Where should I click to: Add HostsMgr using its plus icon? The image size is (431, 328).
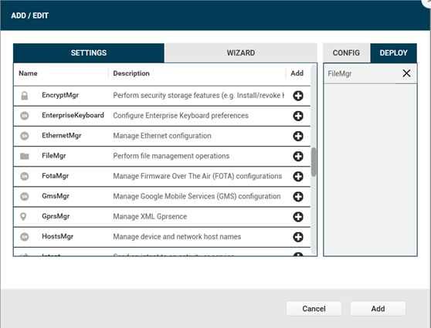298,237
